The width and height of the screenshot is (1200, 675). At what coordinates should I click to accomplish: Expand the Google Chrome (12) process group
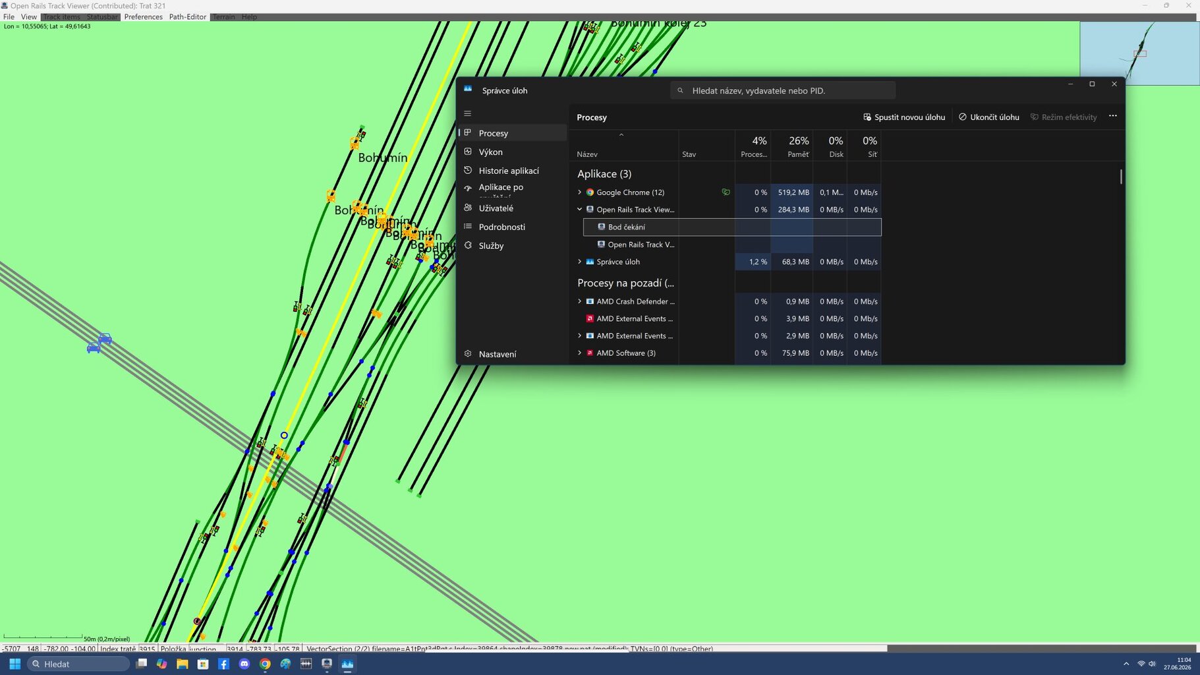click(x=580, y=192)
